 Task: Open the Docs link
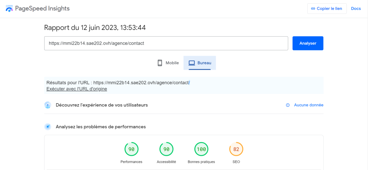pos(356,9)
